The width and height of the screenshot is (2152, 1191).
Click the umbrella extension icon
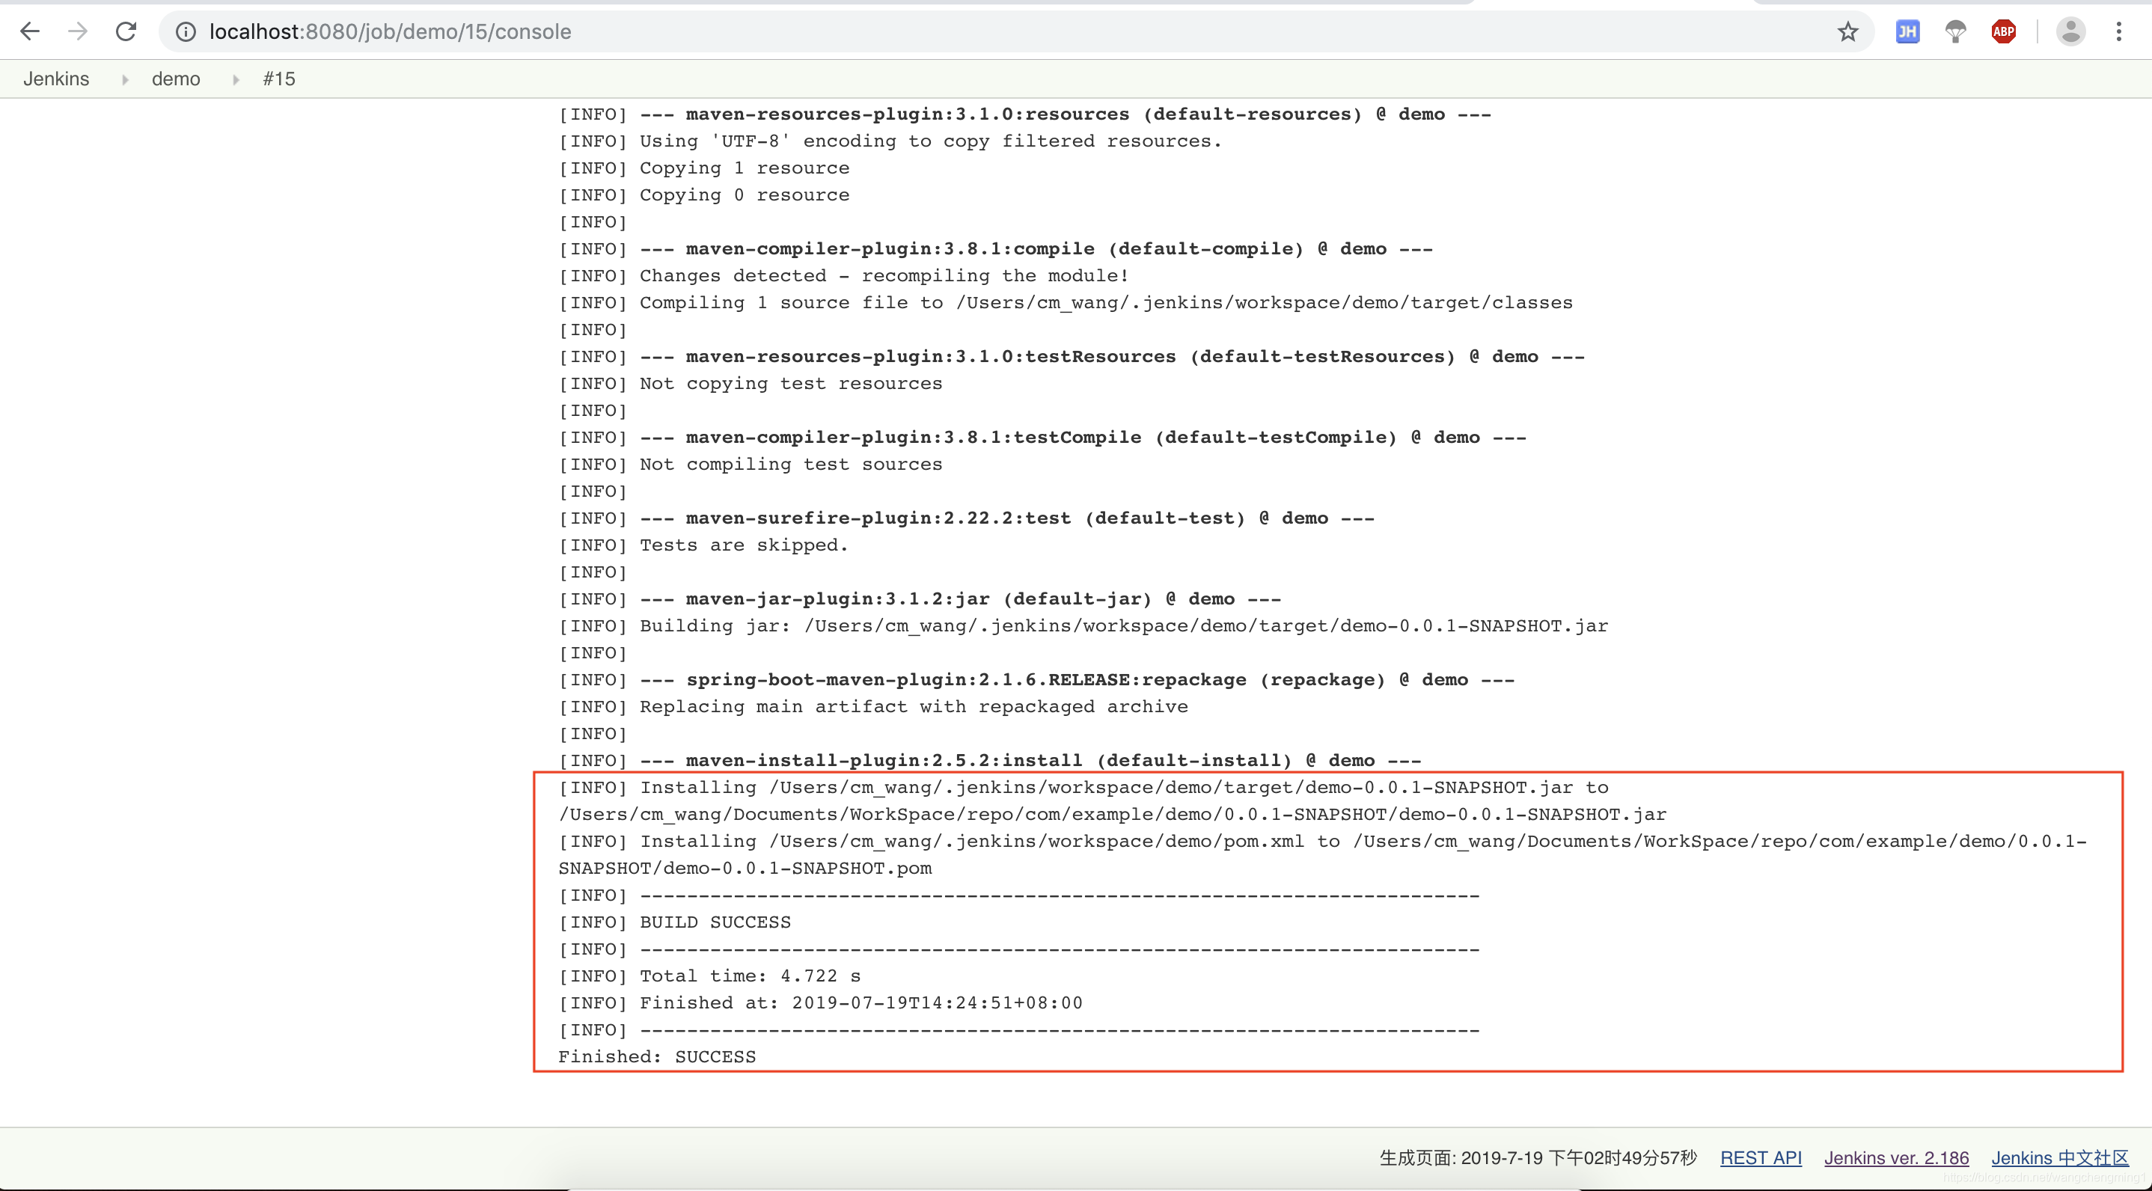click(1955, 31)
